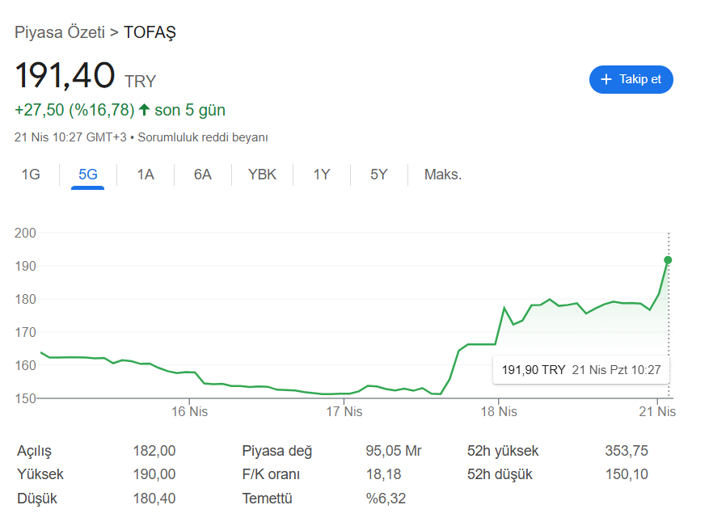
Task: Click the 17 Nis axis label
Action: (344, 411)
